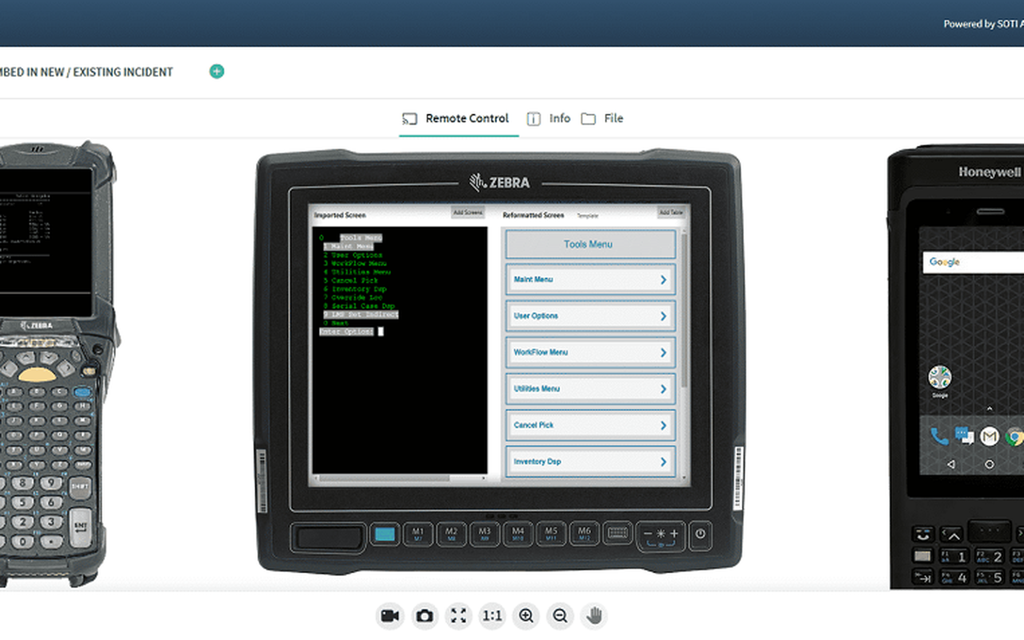
Task: Take a screenshot with camera icon
Action: click(x=425, y=616)
